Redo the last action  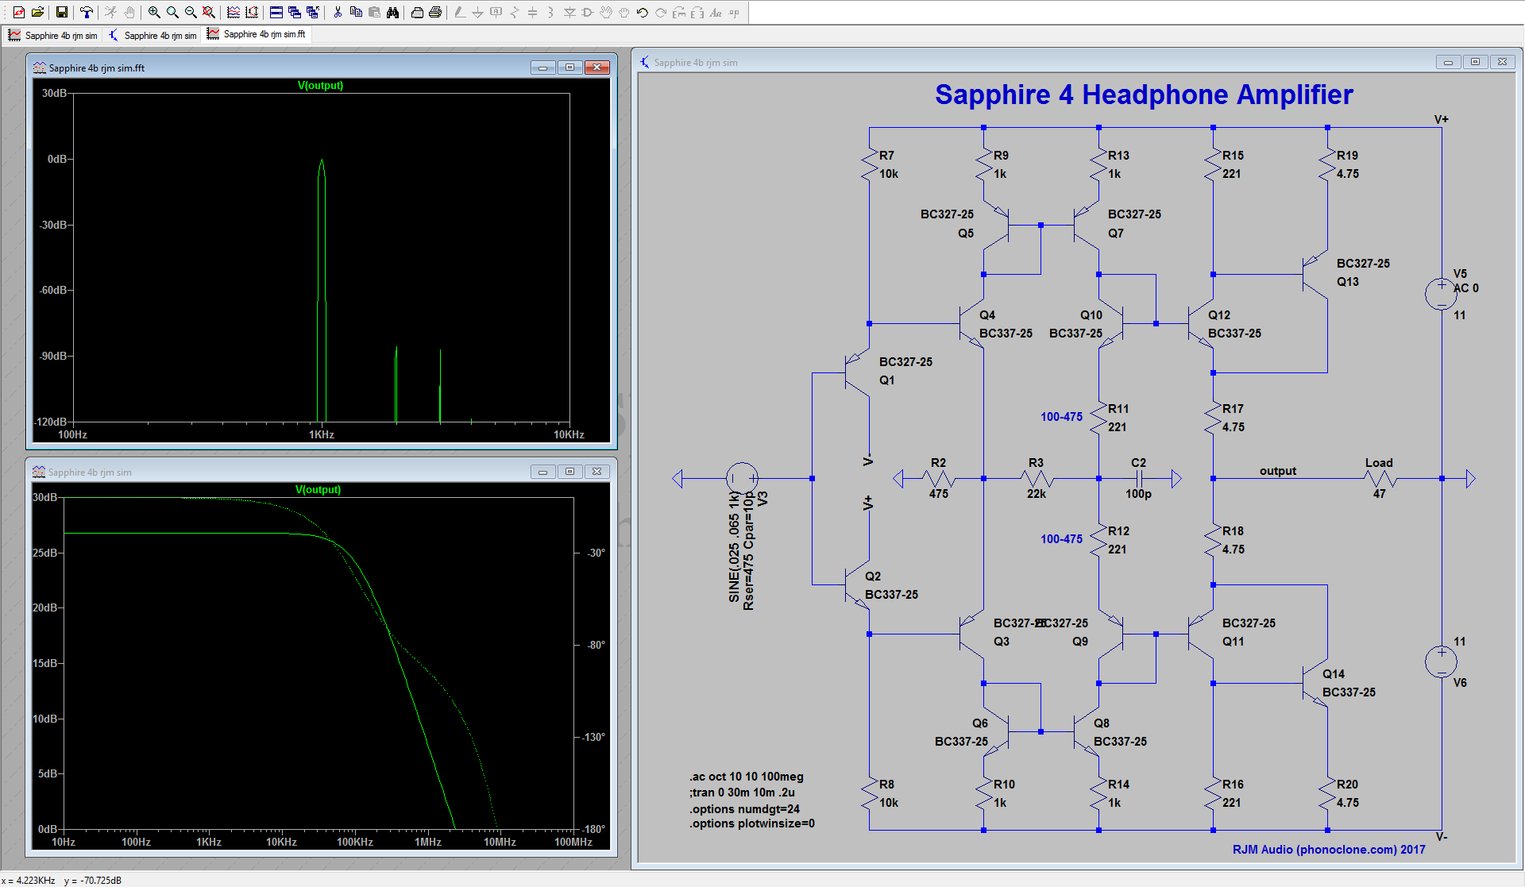[661, 12]
